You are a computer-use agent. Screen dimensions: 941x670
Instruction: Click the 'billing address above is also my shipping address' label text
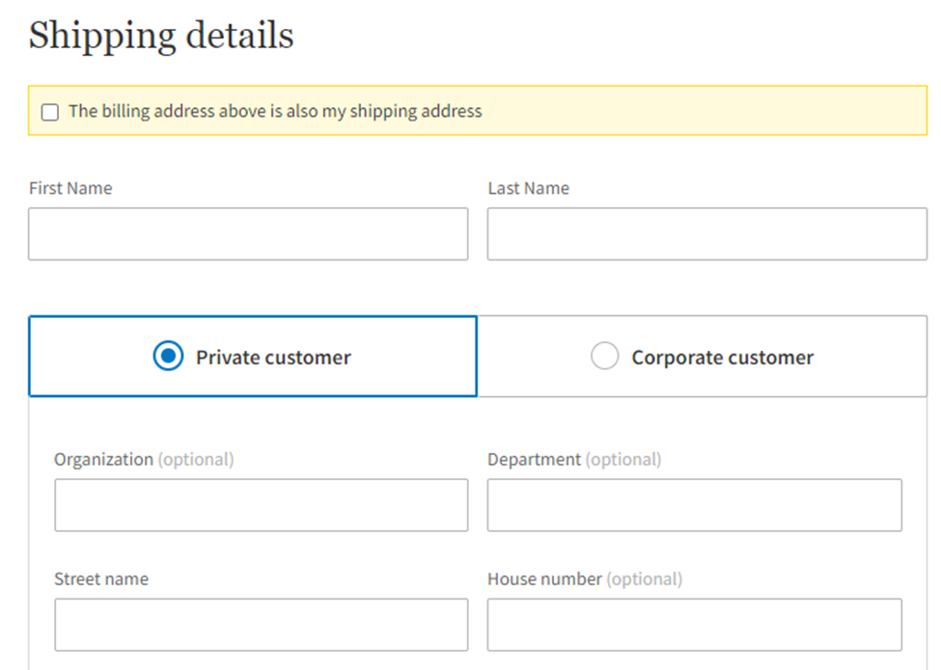(x=275, y=112)
